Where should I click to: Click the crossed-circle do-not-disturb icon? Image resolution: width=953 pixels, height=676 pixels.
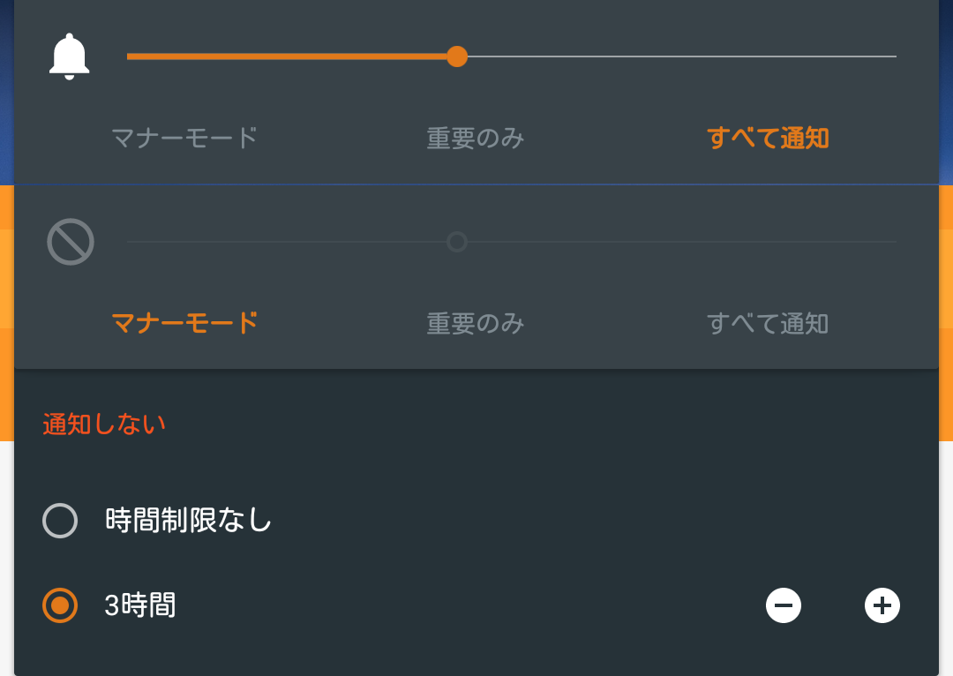tap(71, 241)
